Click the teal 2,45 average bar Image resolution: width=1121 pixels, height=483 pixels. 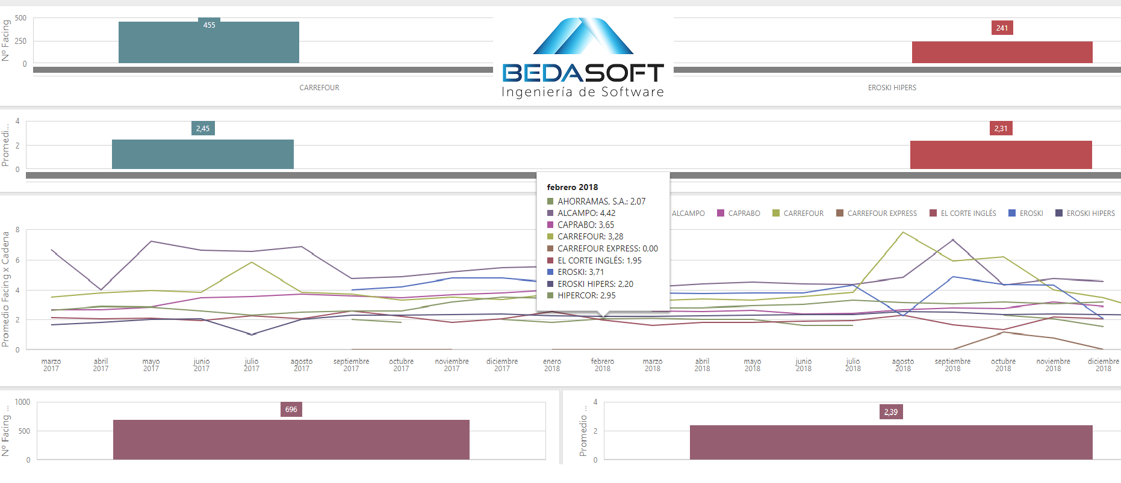coord(203,155)
